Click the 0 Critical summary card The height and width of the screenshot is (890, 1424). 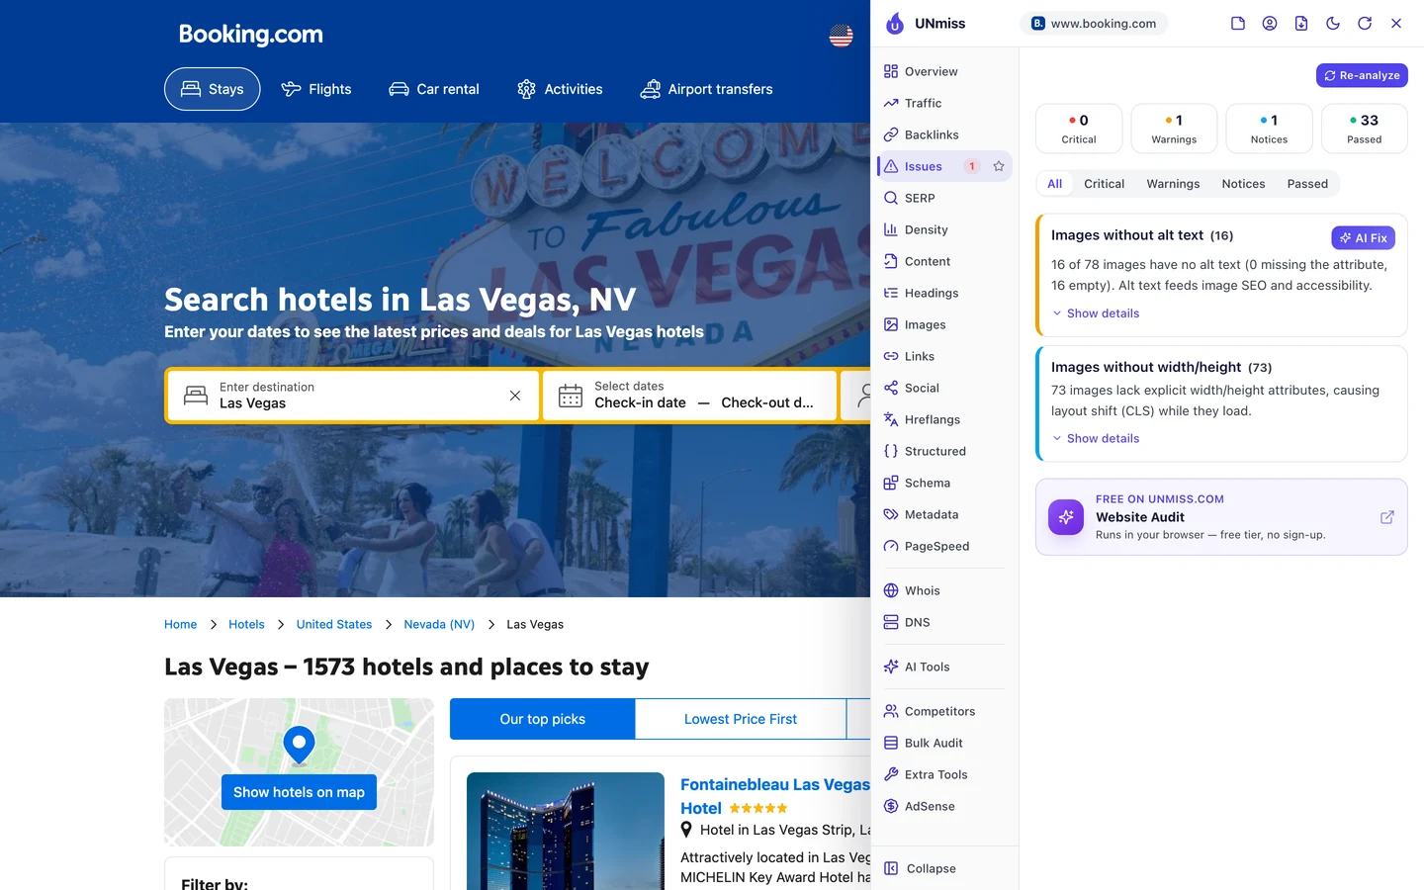1079,129
